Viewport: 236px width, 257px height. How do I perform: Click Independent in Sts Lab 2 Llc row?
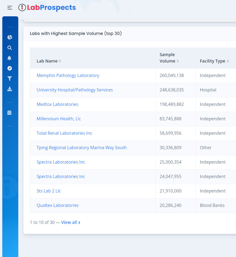click(x=213, y=191)
